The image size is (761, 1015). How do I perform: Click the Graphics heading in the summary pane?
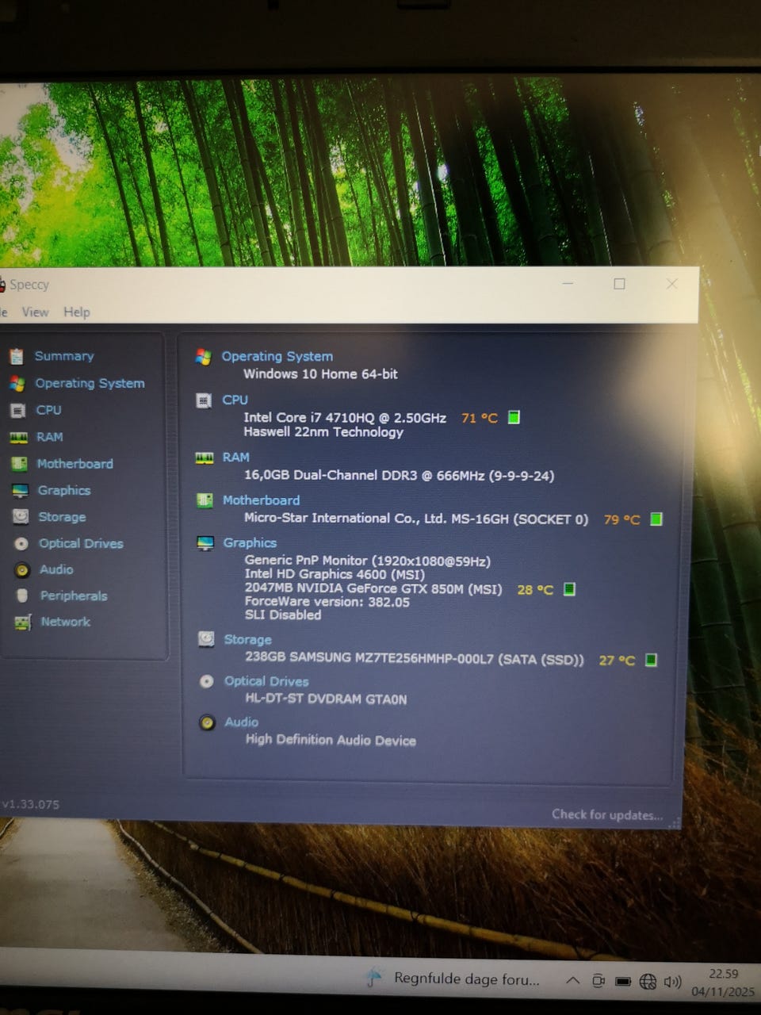point(250,542)
